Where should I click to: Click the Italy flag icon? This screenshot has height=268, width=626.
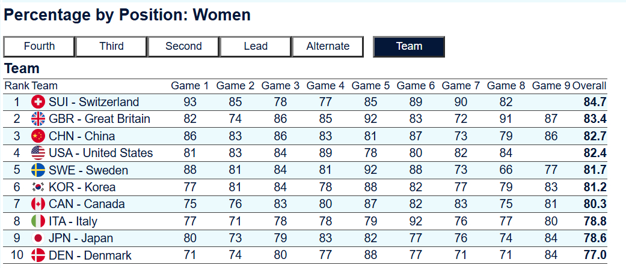(x=38, y=221)
